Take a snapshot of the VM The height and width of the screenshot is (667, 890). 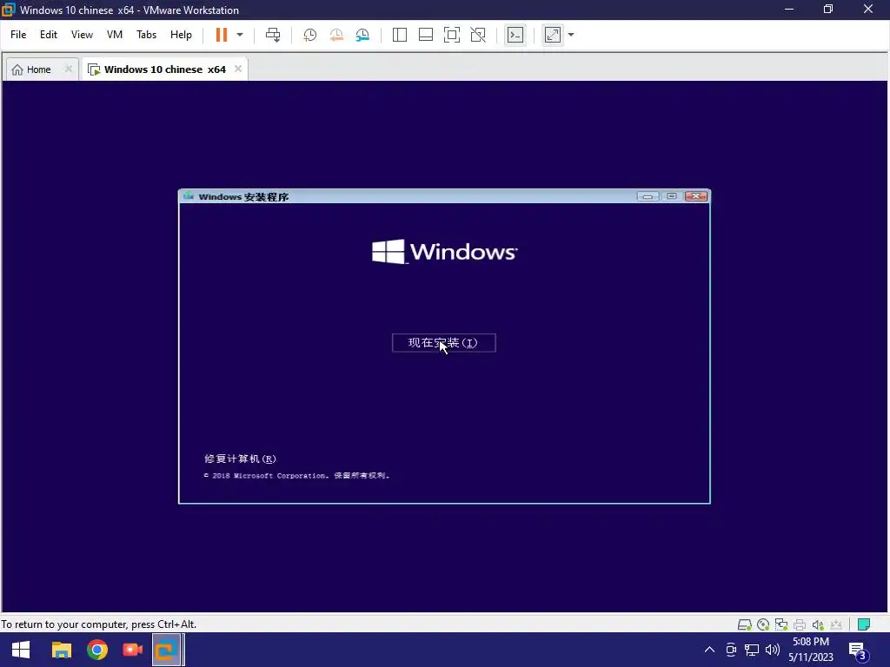[310, 35]
